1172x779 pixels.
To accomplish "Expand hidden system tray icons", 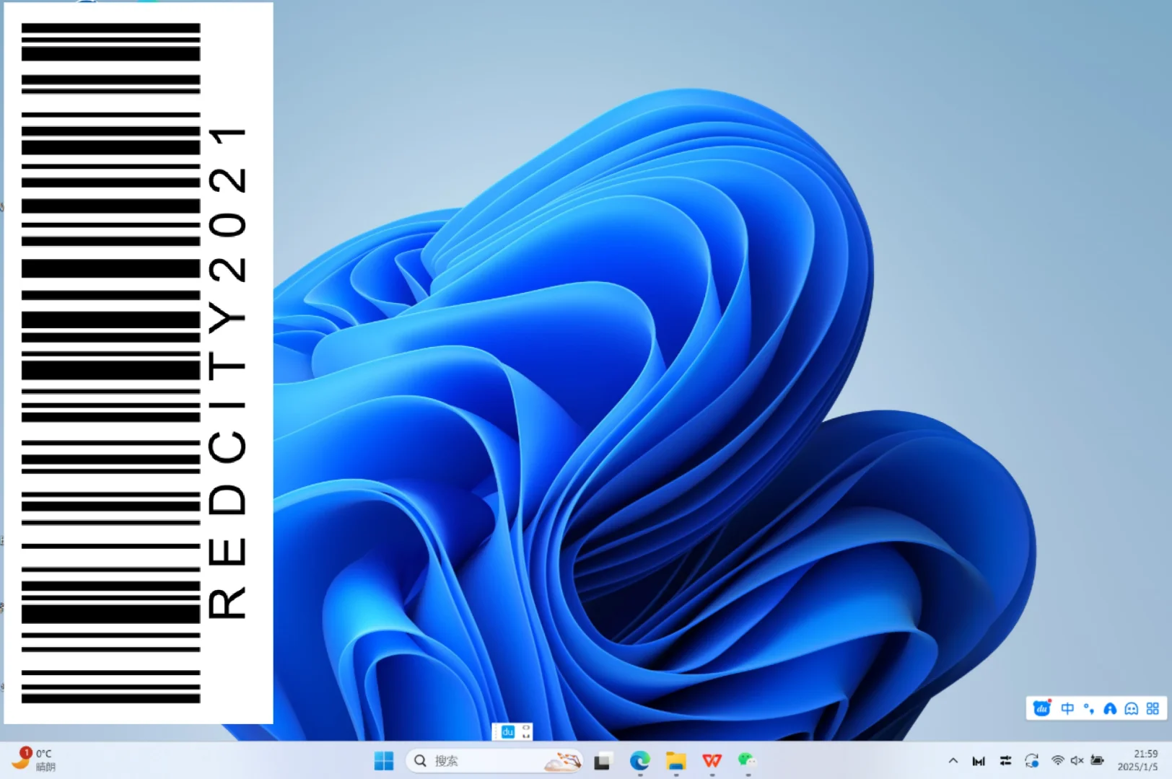I will pos(953,760).
